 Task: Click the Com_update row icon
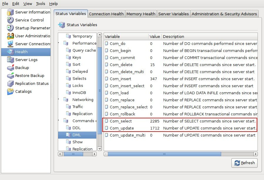tap(106, 128)
